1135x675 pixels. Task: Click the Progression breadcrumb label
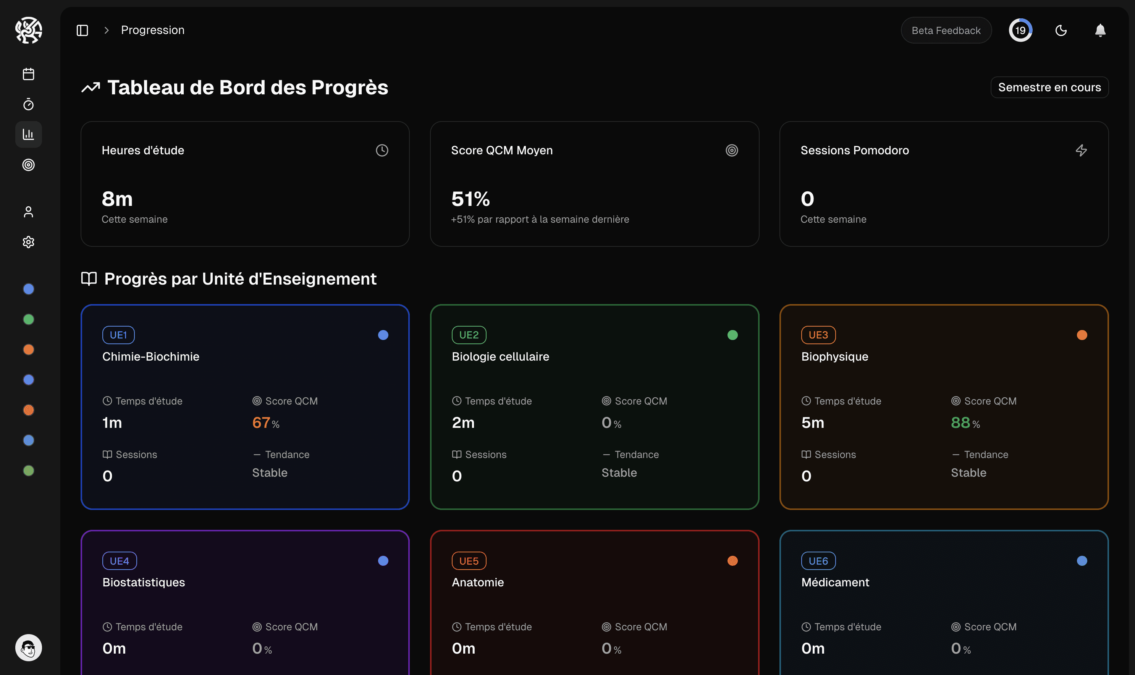pos(152,31)
